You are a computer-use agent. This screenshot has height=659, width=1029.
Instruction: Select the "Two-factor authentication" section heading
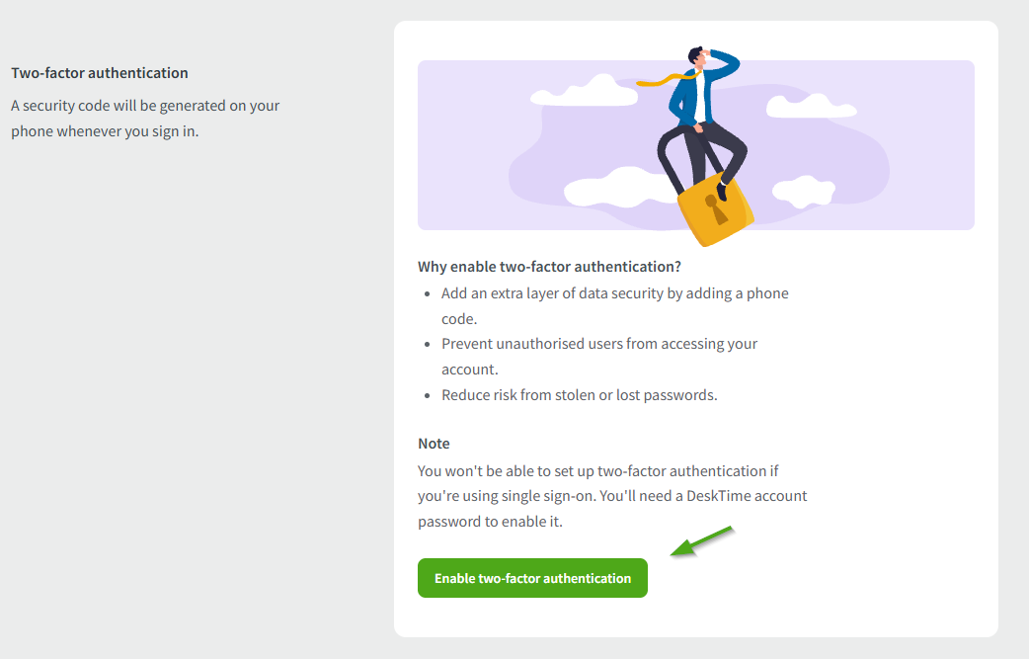(x=100, y=73)
